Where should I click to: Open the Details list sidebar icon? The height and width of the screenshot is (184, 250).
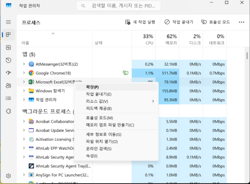coord(9,98)
